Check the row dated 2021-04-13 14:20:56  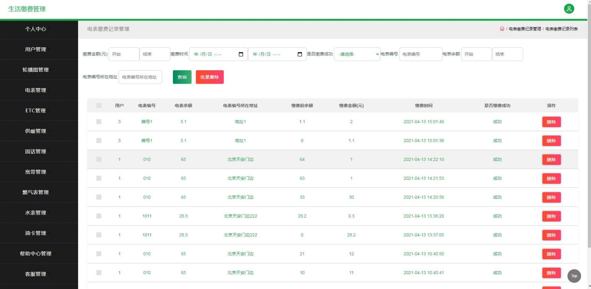pyautogui.click(x=99, y=197)
